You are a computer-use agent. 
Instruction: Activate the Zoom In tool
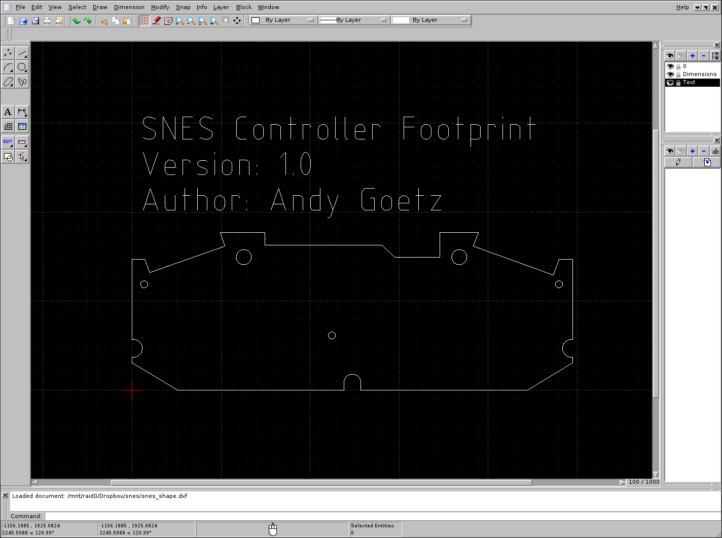coord(179,20)
